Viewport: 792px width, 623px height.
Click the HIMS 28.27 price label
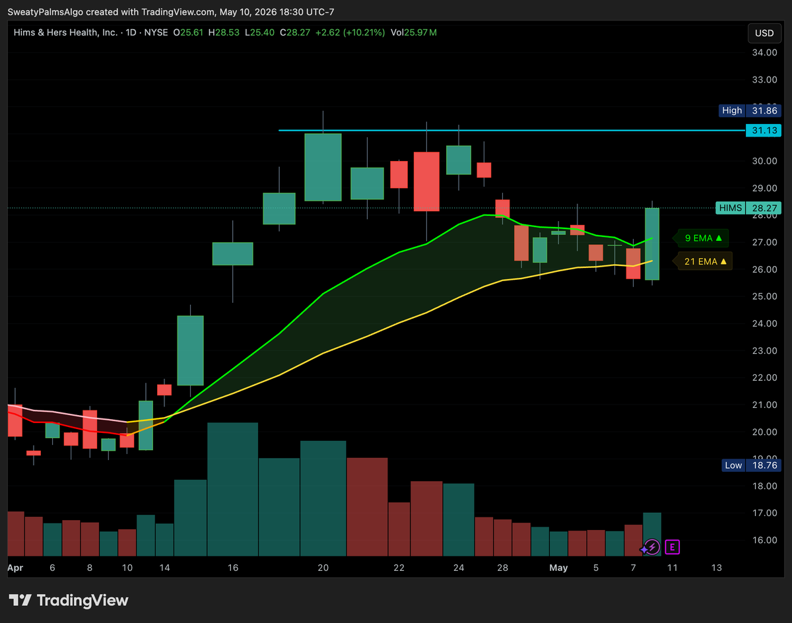click(748, 208)
